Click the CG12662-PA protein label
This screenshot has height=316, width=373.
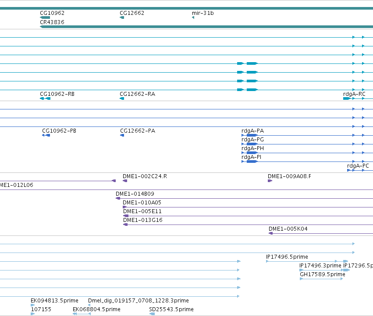point(138,131)
